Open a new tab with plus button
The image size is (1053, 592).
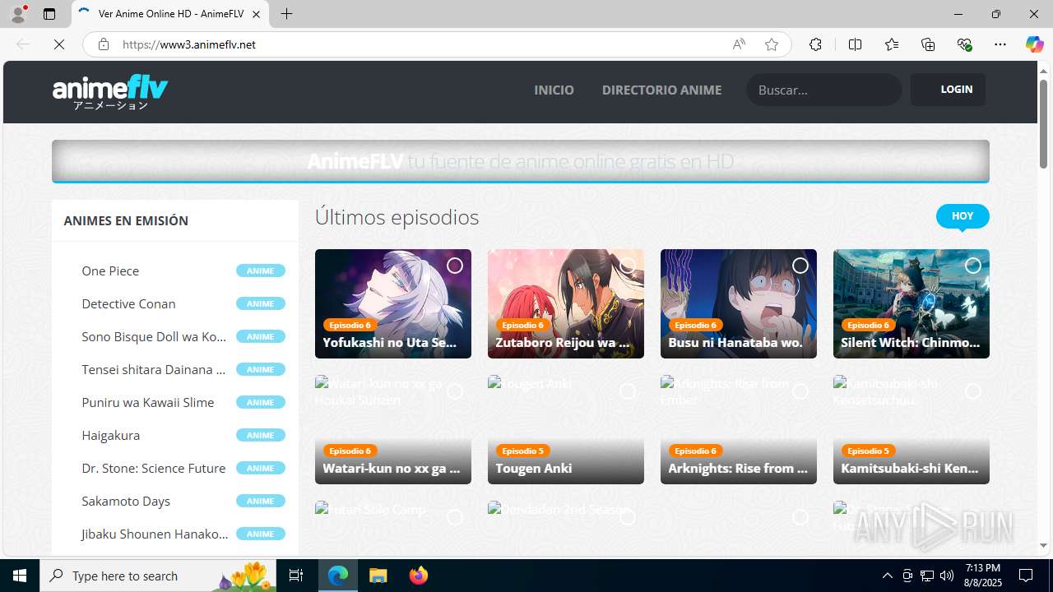click(x=286, y=14)
